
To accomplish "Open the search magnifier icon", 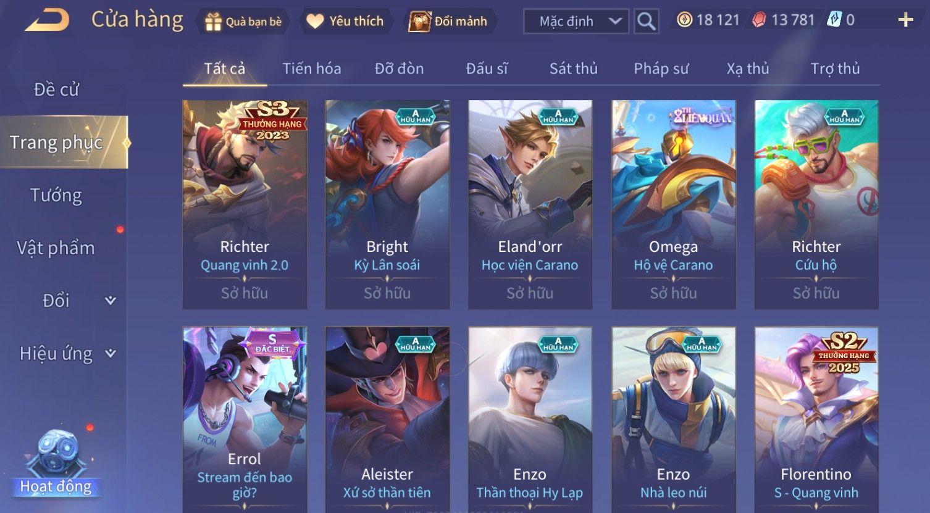I will coord(646,22).
